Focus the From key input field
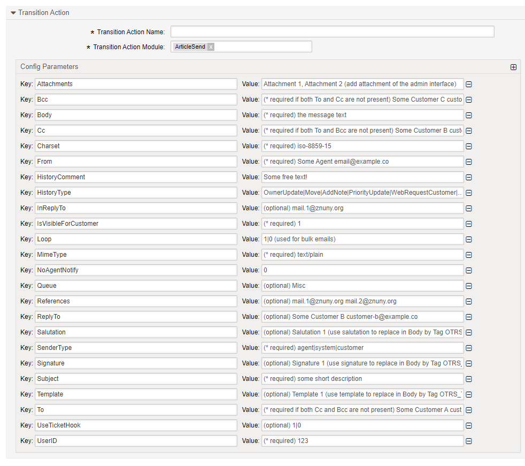Screen dimensions: 525x466 (x=136, y=162)
